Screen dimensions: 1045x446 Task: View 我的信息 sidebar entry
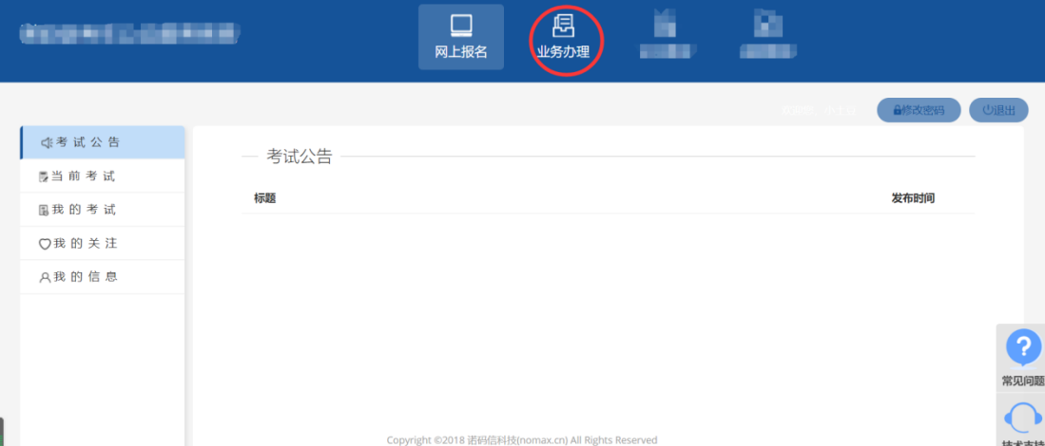coord(84,277)
